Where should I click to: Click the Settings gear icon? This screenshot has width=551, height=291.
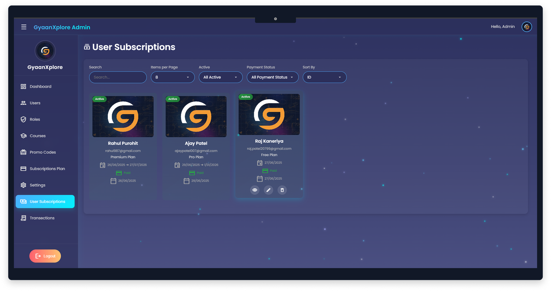(x=23, y=185)
